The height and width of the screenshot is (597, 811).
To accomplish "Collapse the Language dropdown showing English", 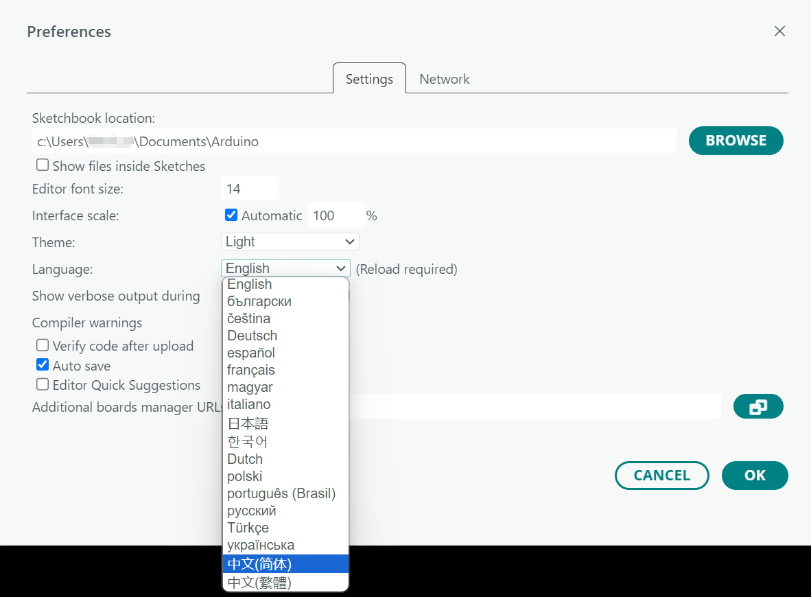I will point(285,268).
